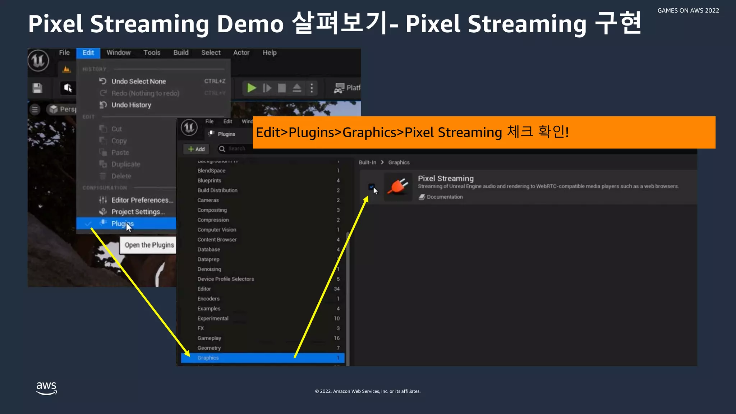Image resolution: width=736 pixels, height=414 pixels.
Task: Click the Add plugin button
Action: [x=196, y=149]
